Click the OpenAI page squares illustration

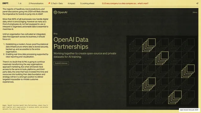click(162, 71)
